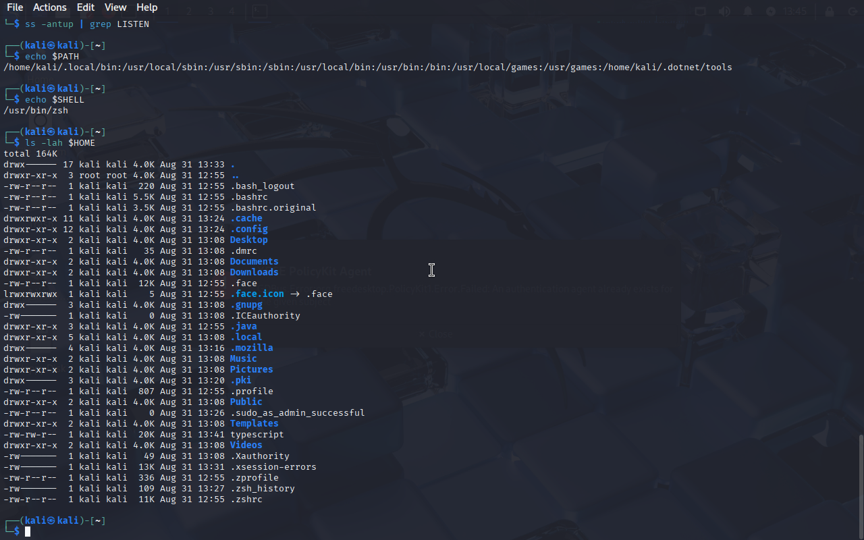Click the ".java" directory name

(244, 327)
